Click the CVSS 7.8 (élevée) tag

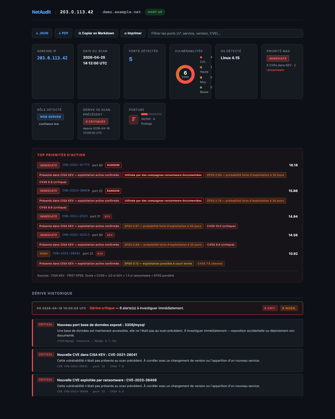pos(210,263)
